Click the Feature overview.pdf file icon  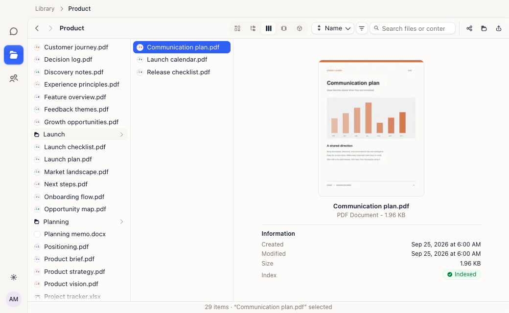click(37, 97)
